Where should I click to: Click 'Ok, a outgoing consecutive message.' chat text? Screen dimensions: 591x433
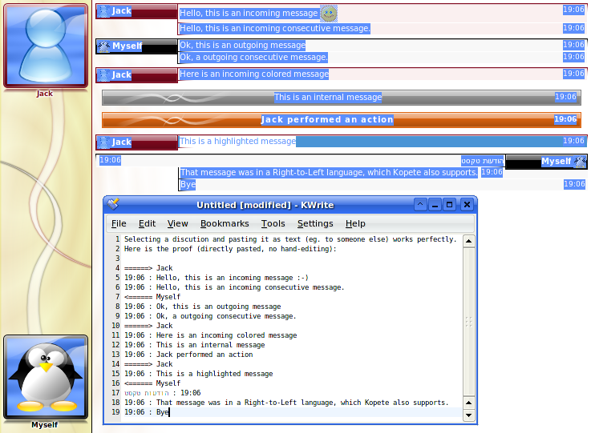[x=253, y=57]
